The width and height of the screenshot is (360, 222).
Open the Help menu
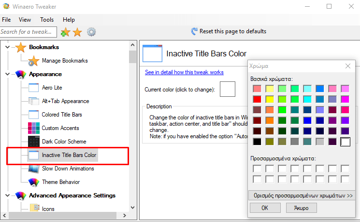(x=69, y=20)
